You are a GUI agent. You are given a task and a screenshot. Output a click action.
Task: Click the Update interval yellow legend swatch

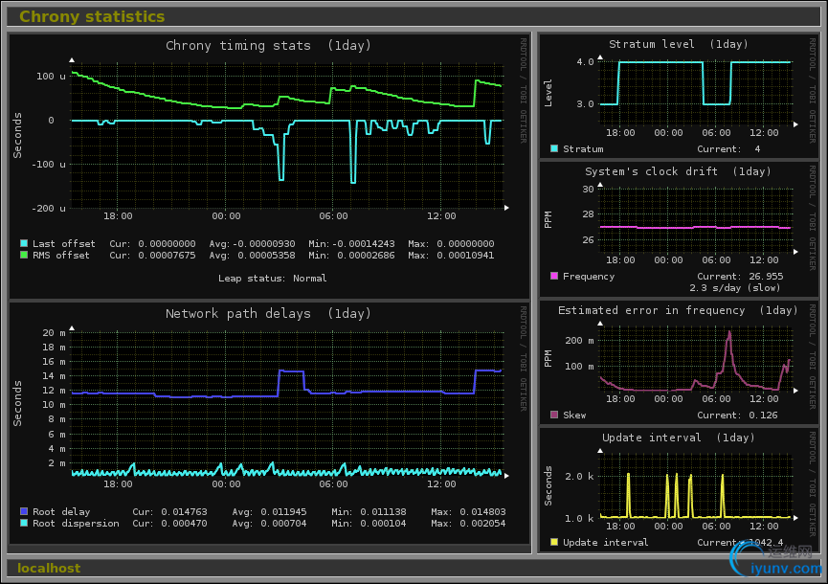point(554,543)
